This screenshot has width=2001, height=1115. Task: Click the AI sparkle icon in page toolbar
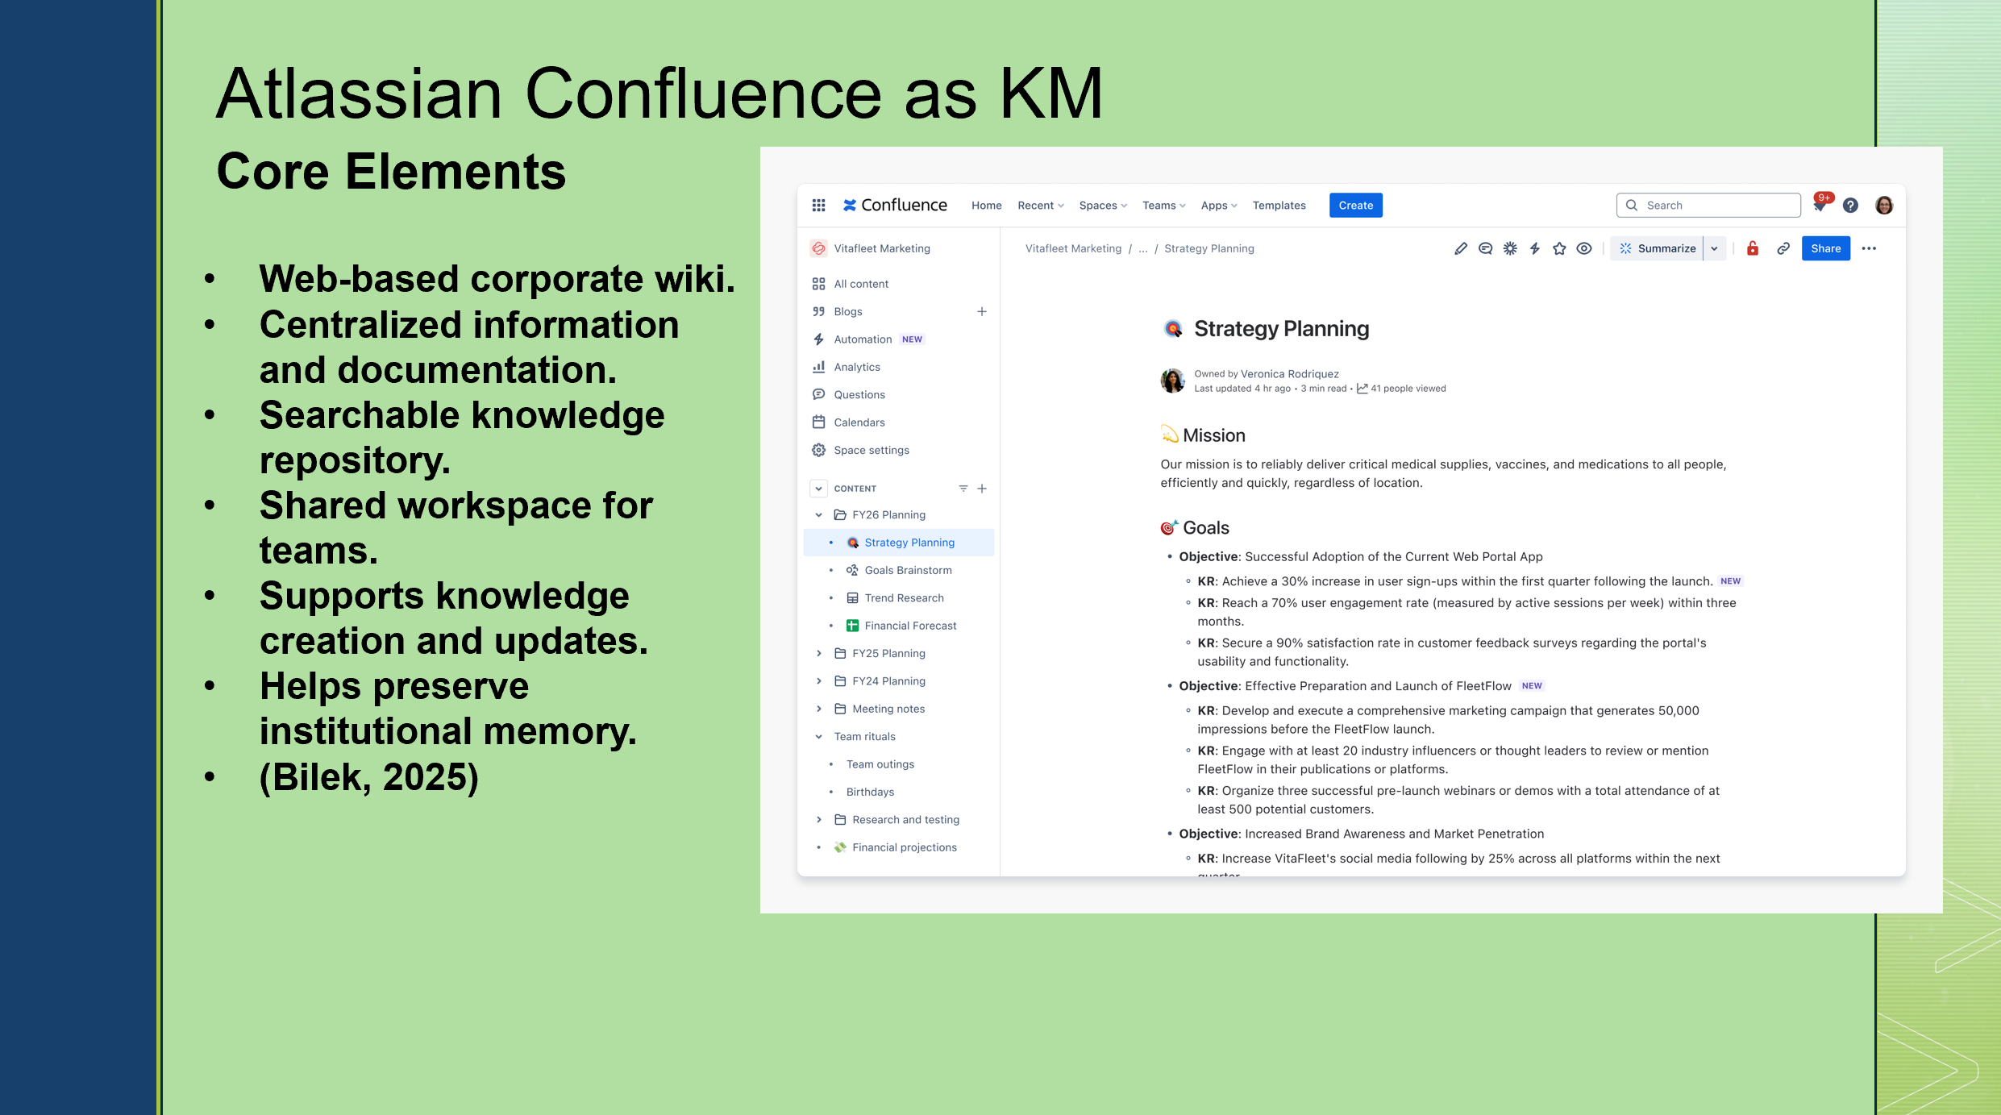pos(1510,248)
